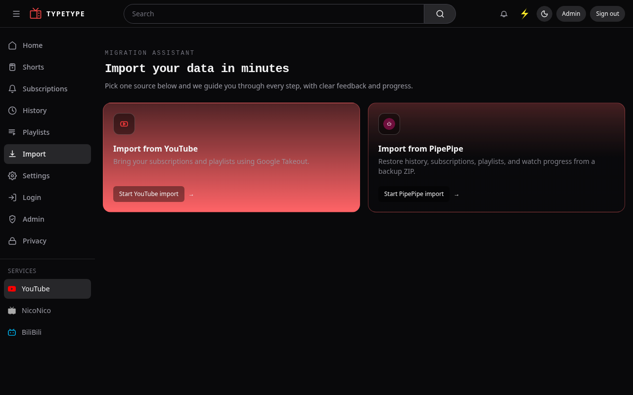Open Playlists in the sidebar

pos(47,132)
